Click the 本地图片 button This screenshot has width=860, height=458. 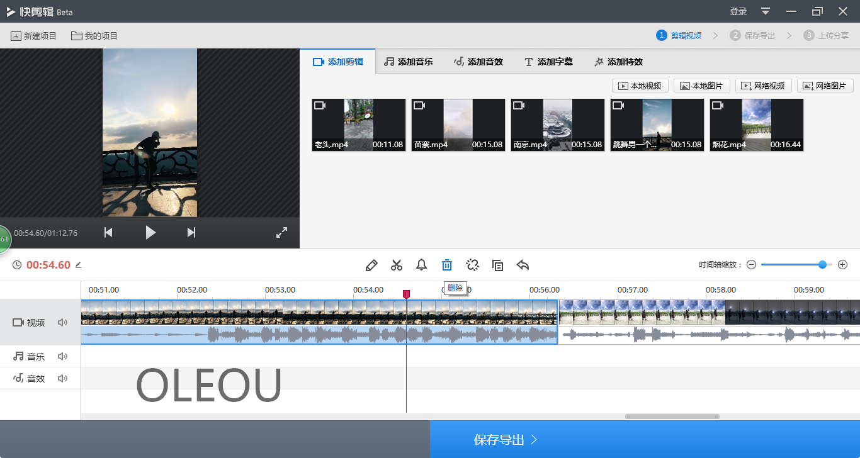tap(702, 86)
